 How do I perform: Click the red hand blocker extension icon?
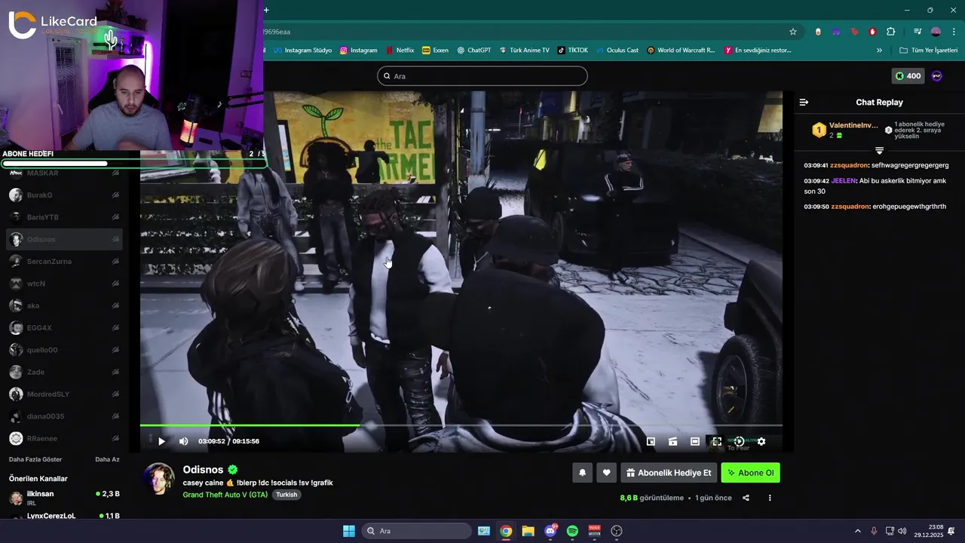point(872,32)
